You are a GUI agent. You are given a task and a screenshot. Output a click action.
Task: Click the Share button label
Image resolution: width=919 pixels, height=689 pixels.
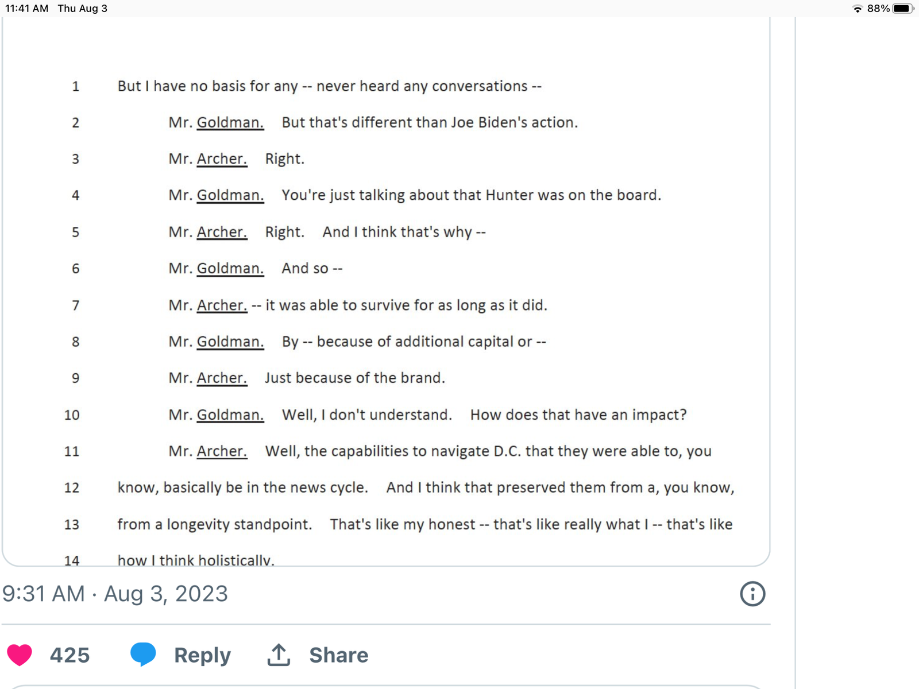click(339, 655)
